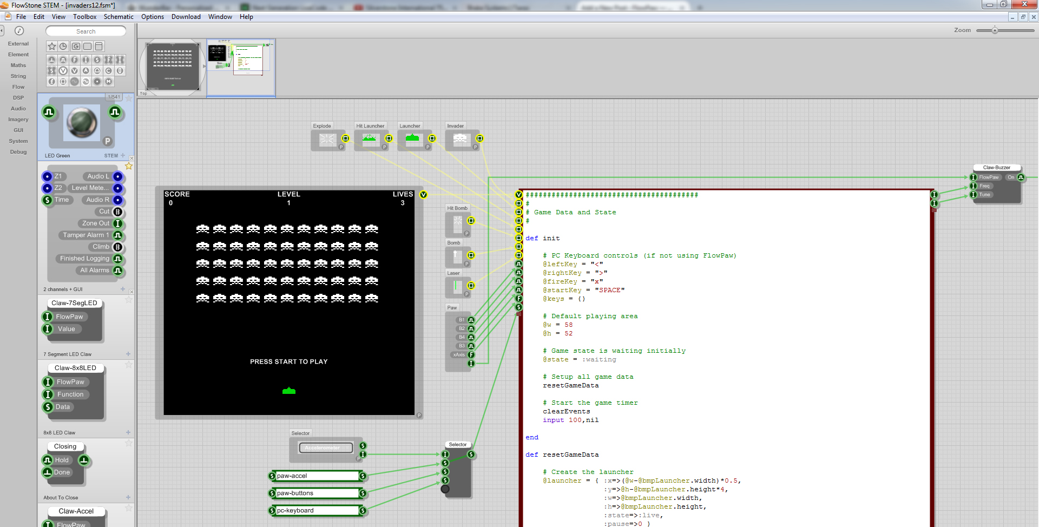This screenshot has width=1039, height=527.
Task: Select the square-in-circle connector filter
Action: tap(63, 81)
